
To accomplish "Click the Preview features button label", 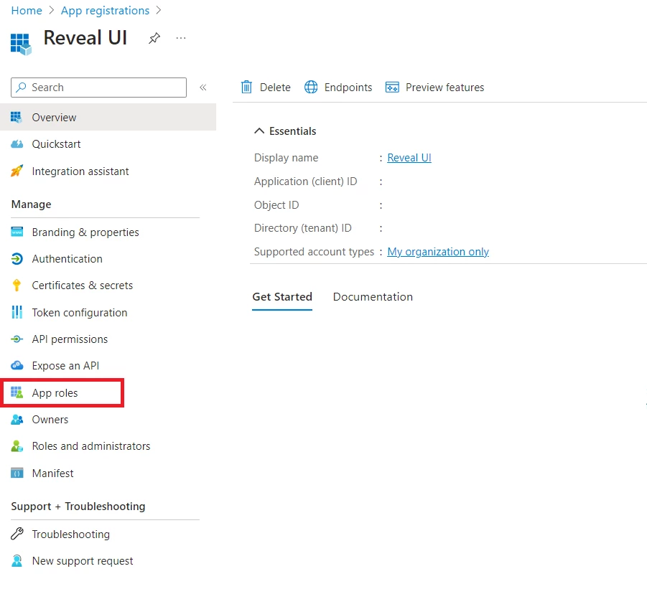I will click(444, 88).
